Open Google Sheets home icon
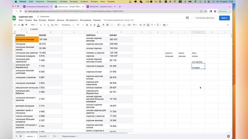 14,18
